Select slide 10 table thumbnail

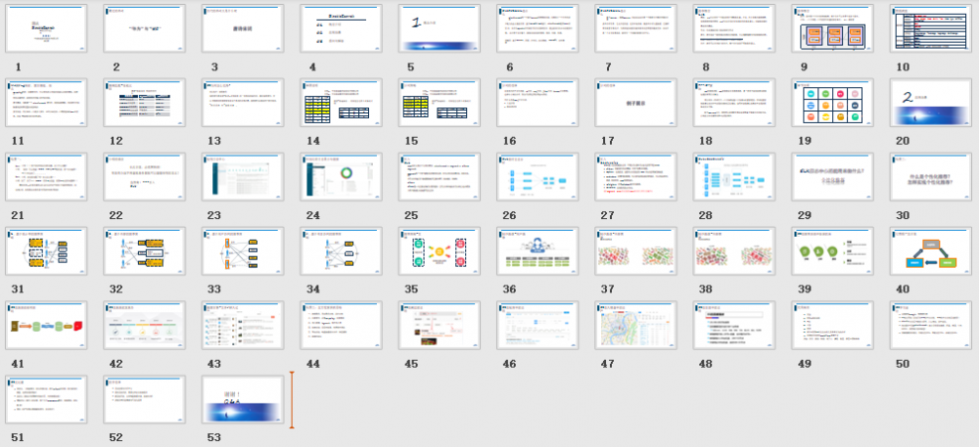click(931, 28)
